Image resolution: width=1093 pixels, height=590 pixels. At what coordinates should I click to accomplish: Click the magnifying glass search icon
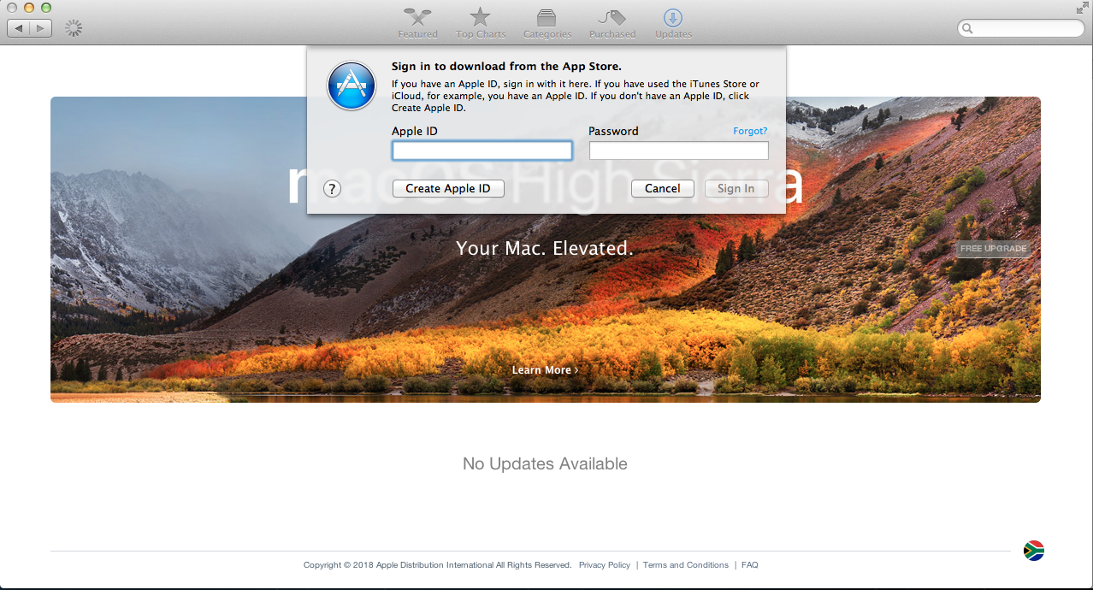coord(968,28)
